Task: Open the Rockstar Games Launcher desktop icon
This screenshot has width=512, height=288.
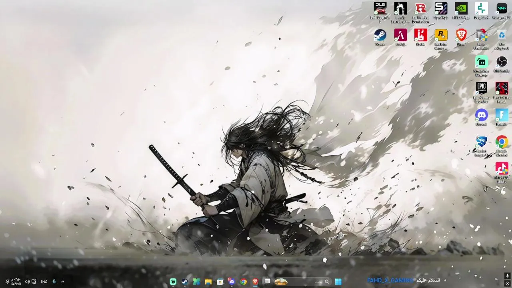Action: 441,39
